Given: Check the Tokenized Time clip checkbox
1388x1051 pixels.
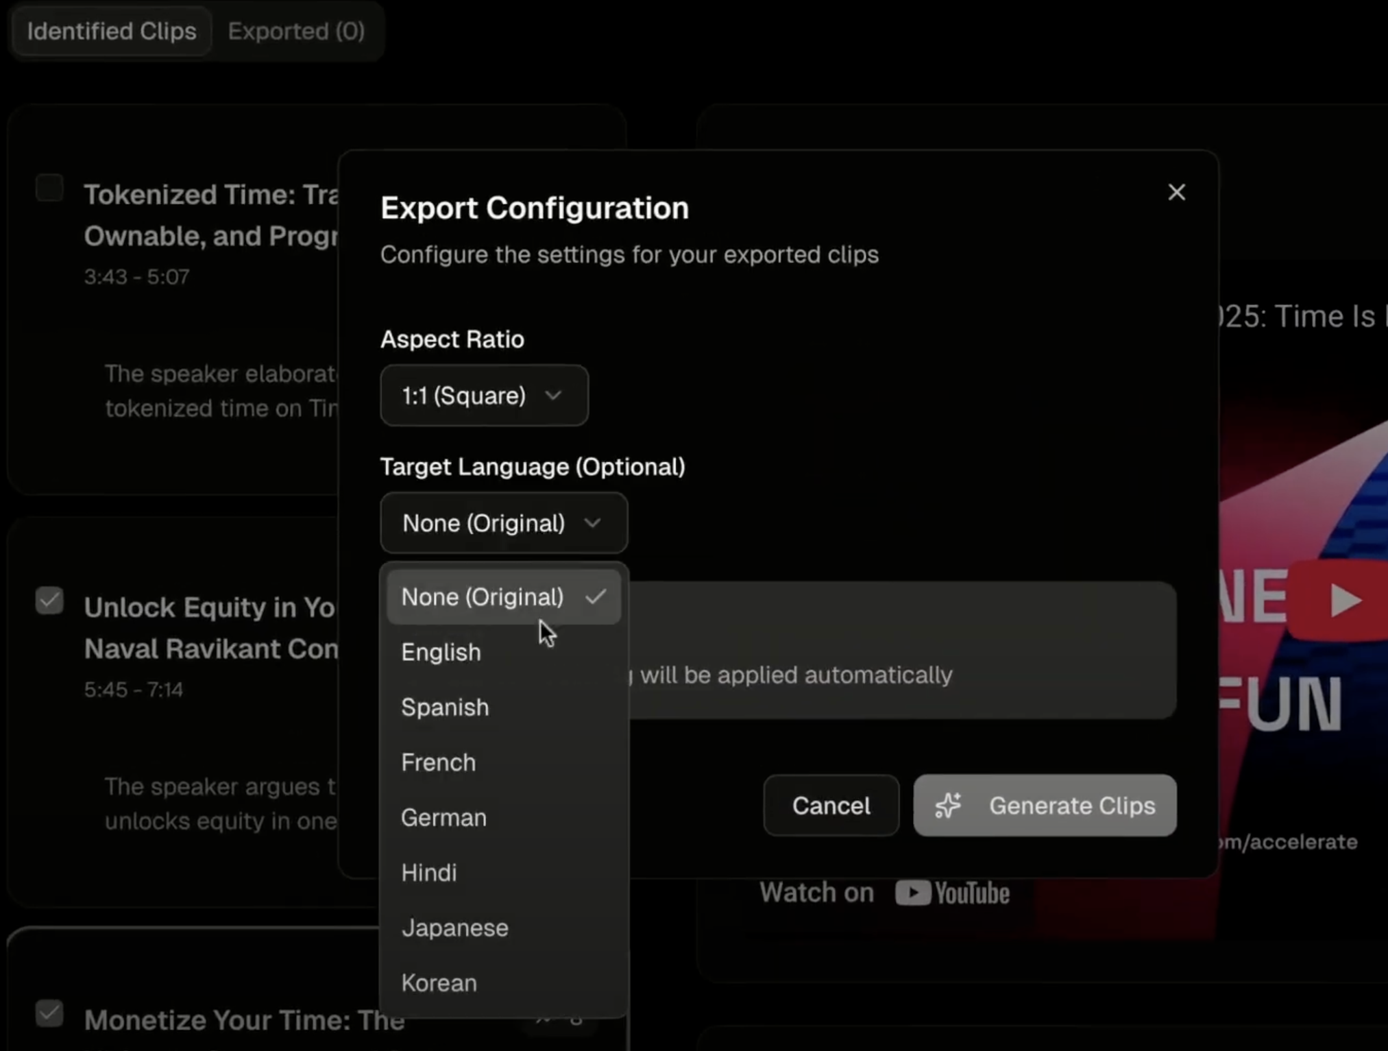Looking at the screenshot, I should pos(49,189).
